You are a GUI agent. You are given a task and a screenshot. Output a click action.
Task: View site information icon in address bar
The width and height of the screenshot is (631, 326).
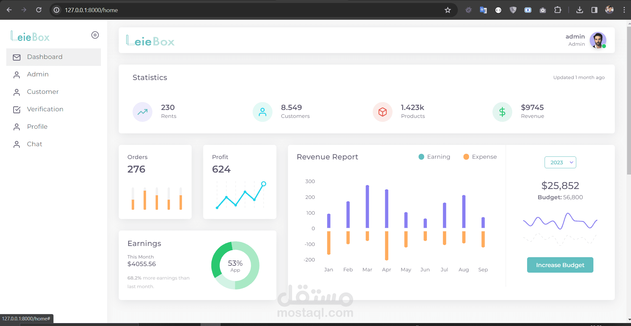click(57, 10)
